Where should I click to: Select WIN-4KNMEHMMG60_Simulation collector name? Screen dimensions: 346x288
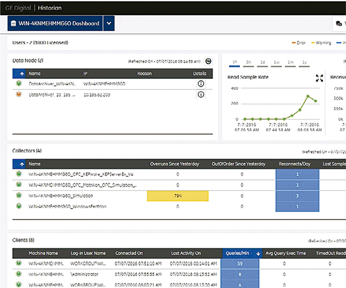tap(61, 196)
